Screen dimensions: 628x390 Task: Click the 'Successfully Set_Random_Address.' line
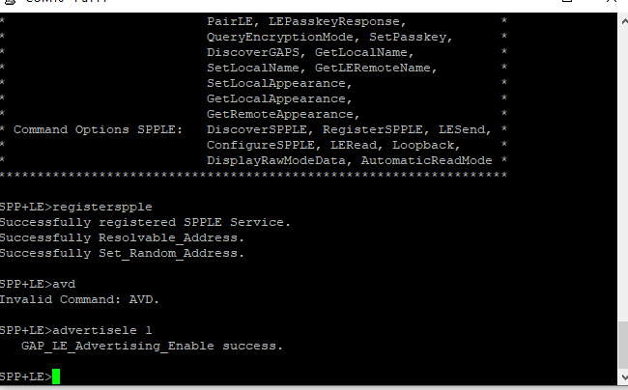click(x=123, y=253)
